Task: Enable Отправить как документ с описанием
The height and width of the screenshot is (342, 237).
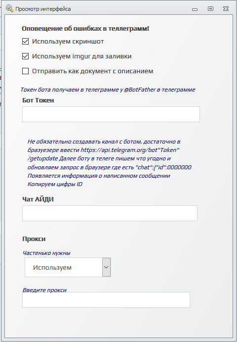Action: (26, 71)
